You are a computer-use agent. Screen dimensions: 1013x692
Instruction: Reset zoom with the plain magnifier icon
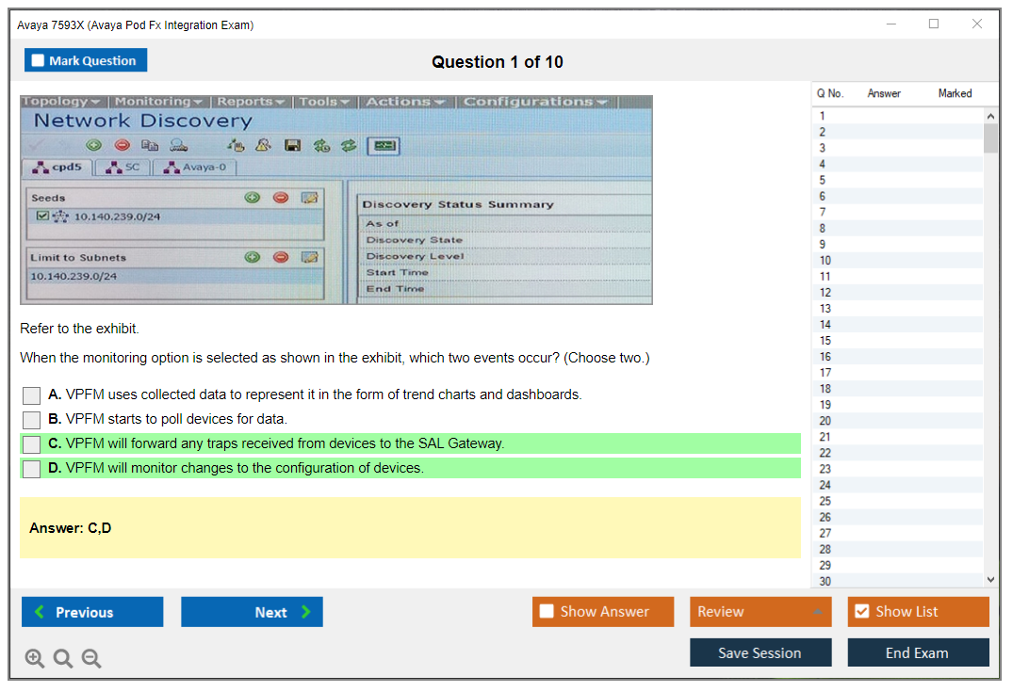tap(63, 659)
